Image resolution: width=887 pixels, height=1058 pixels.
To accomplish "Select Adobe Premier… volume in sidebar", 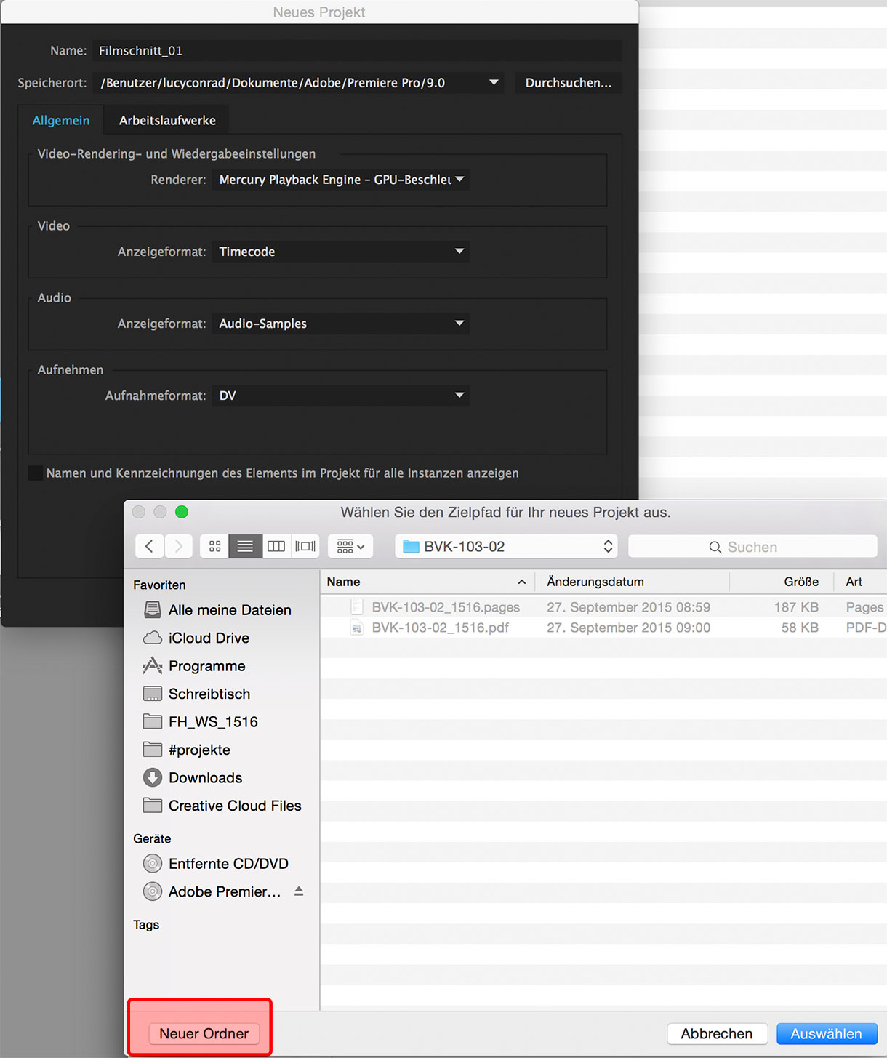I will pyautogui.click(x=211, y=891).
